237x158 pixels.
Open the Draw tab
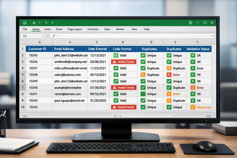59,29
